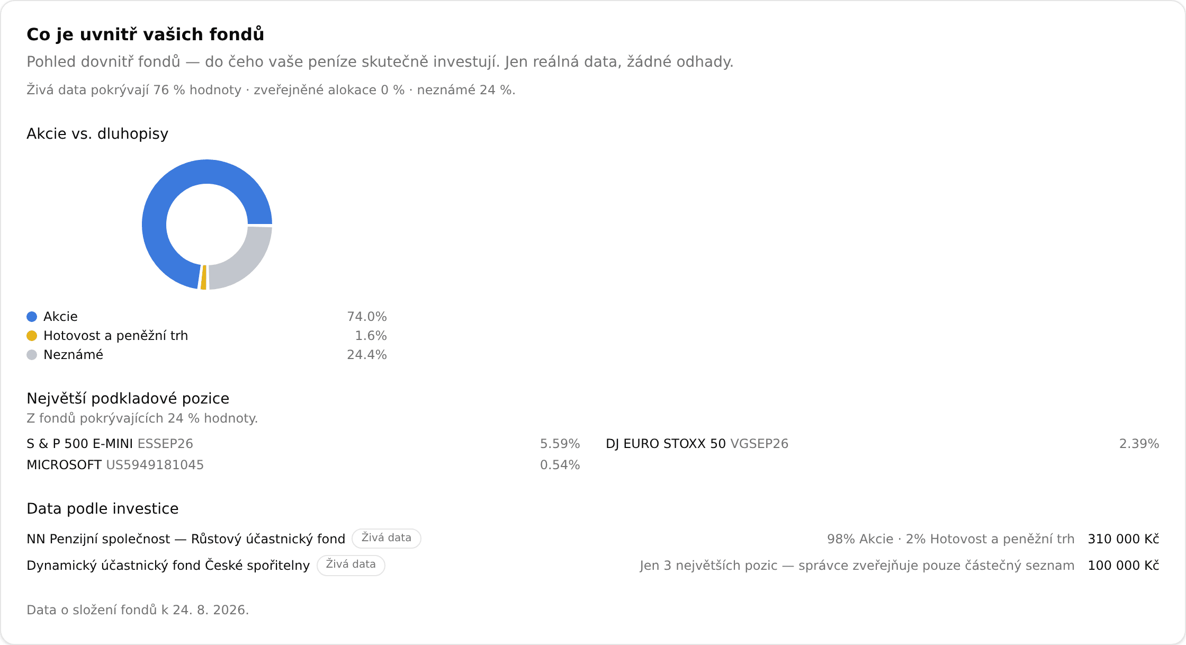Click the yellow Hotovost a peněžní trh dot
Image resolution: width=1186 pixels, height=645 pixels.
(32, 336)
